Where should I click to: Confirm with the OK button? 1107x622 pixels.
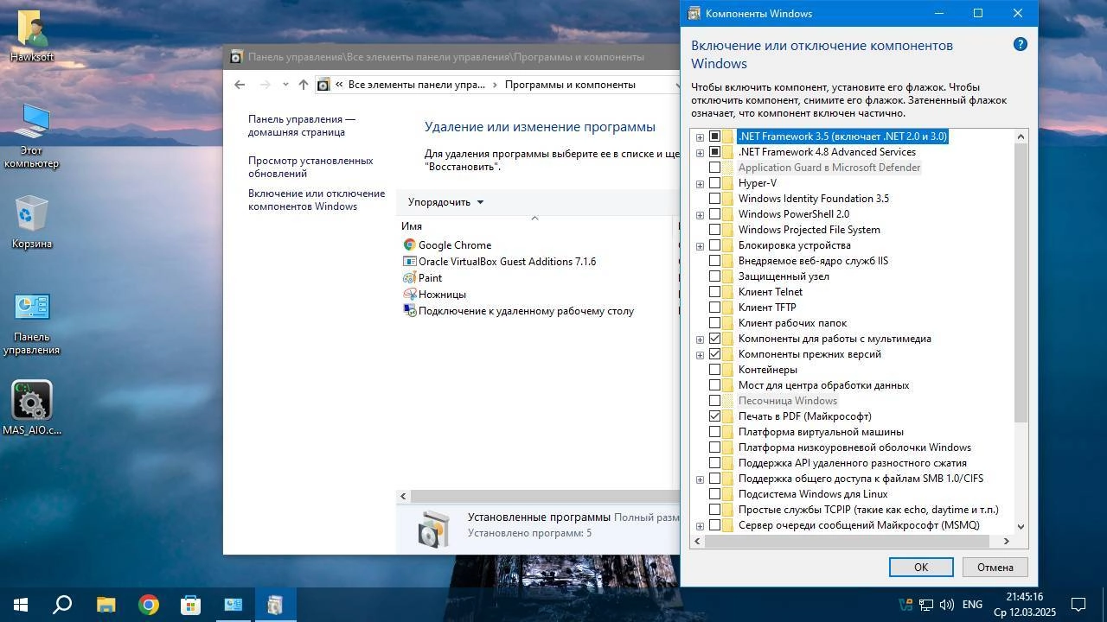tap(921, 567)
